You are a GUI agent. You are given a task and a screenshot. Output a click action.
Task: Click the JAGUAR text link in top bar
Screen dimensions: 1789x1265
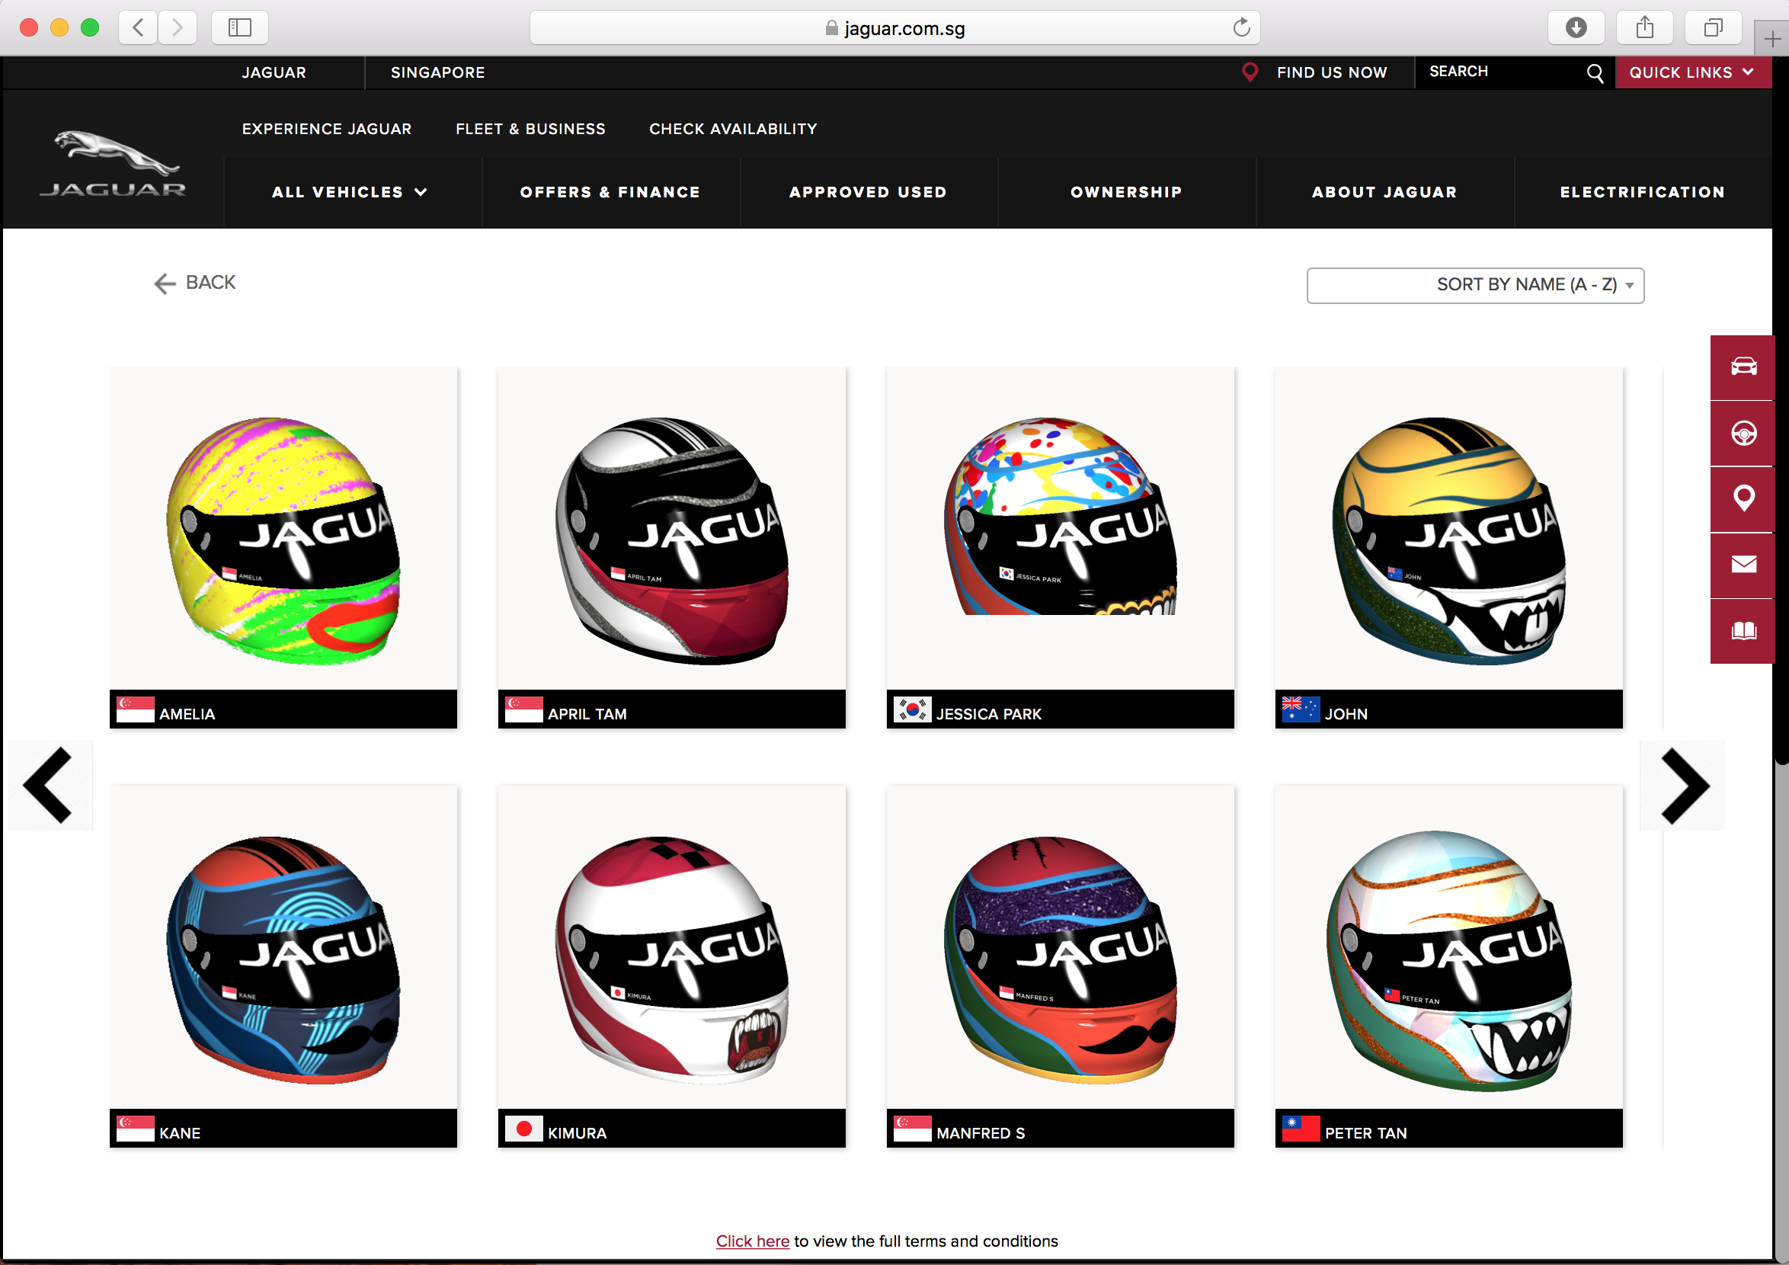[274, 72]
